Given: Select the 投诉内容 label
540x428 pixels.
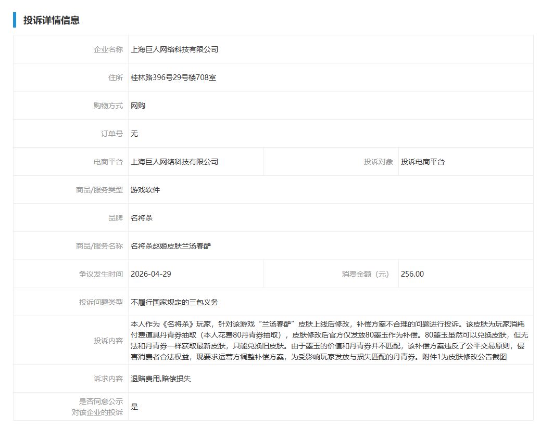Looking at the screenshot, I should tap(108, 341).
